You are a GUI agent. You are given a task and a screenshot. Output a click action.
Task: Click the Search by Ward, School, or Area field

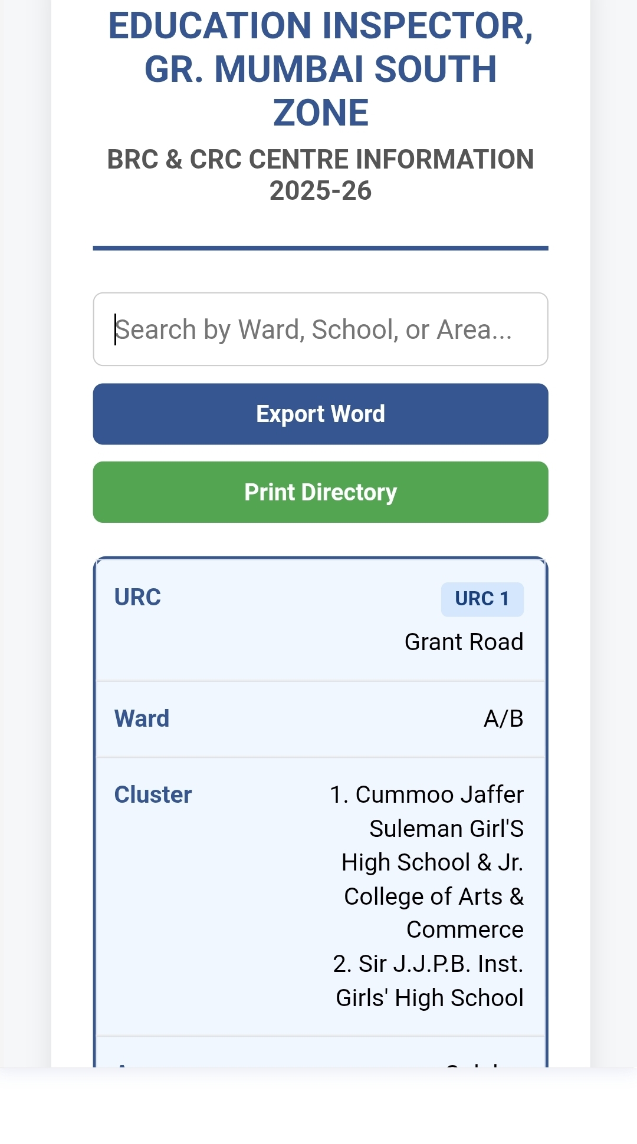tap(320, 329)
